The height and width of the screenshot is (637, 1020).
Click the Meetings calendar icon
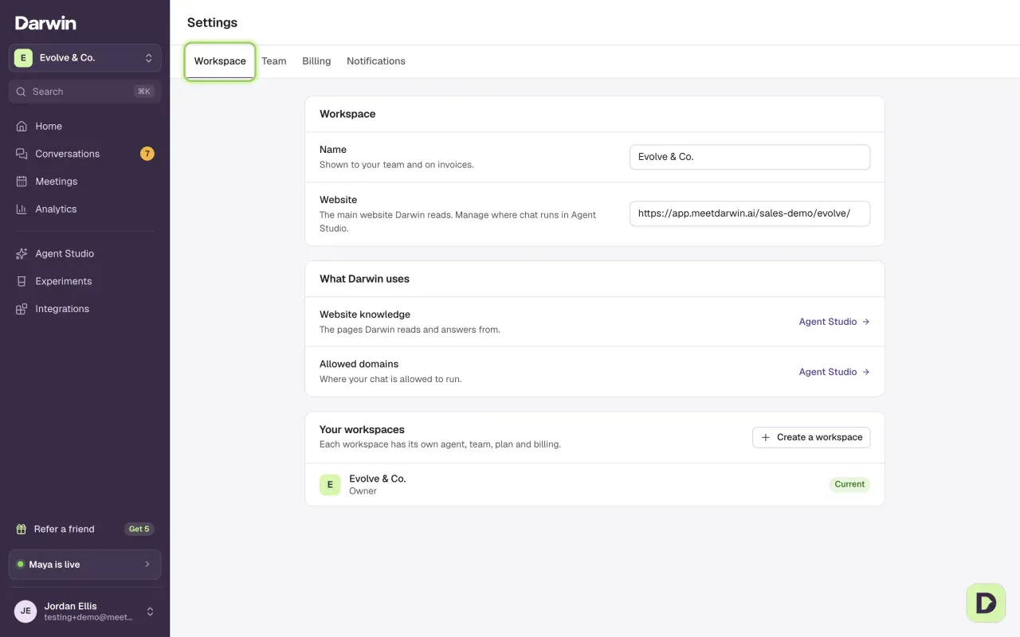click(x=22, y=182)
